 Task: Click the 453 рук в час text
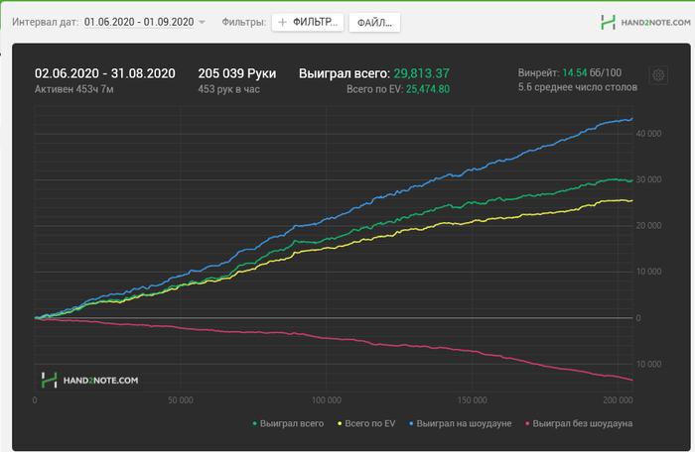point(228,89)
